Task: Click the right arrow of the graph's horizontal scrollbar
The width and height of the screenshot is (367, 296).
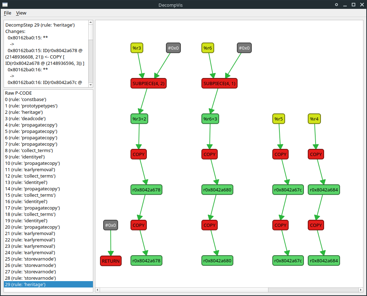Action: [361, 290]
